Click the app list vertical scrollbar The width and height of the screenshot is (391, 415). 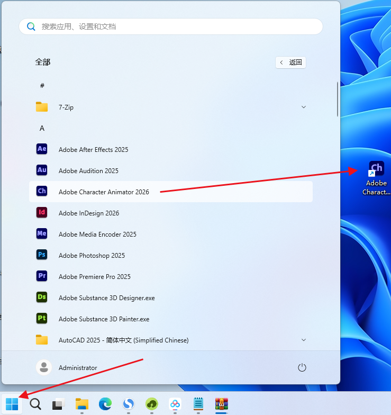[338, 99]
